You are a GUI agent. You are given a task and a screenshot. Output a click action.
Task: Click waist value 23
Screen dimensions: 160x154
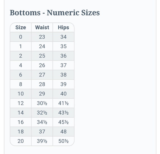pyautogui.click(x=42, y=37)
